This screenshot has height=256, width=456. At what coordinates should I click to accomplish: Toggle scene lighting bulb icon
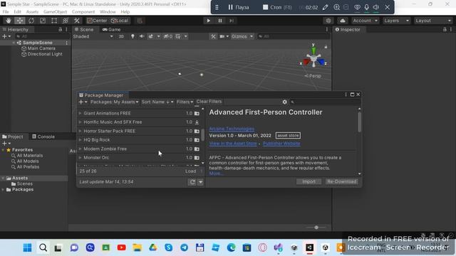pos(133,36)
